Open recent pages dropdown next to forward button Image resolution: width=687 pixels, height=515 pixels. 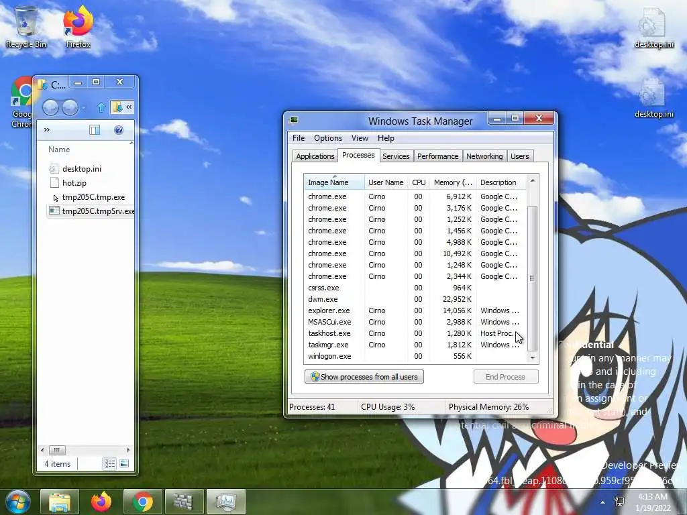pos(83,107)
